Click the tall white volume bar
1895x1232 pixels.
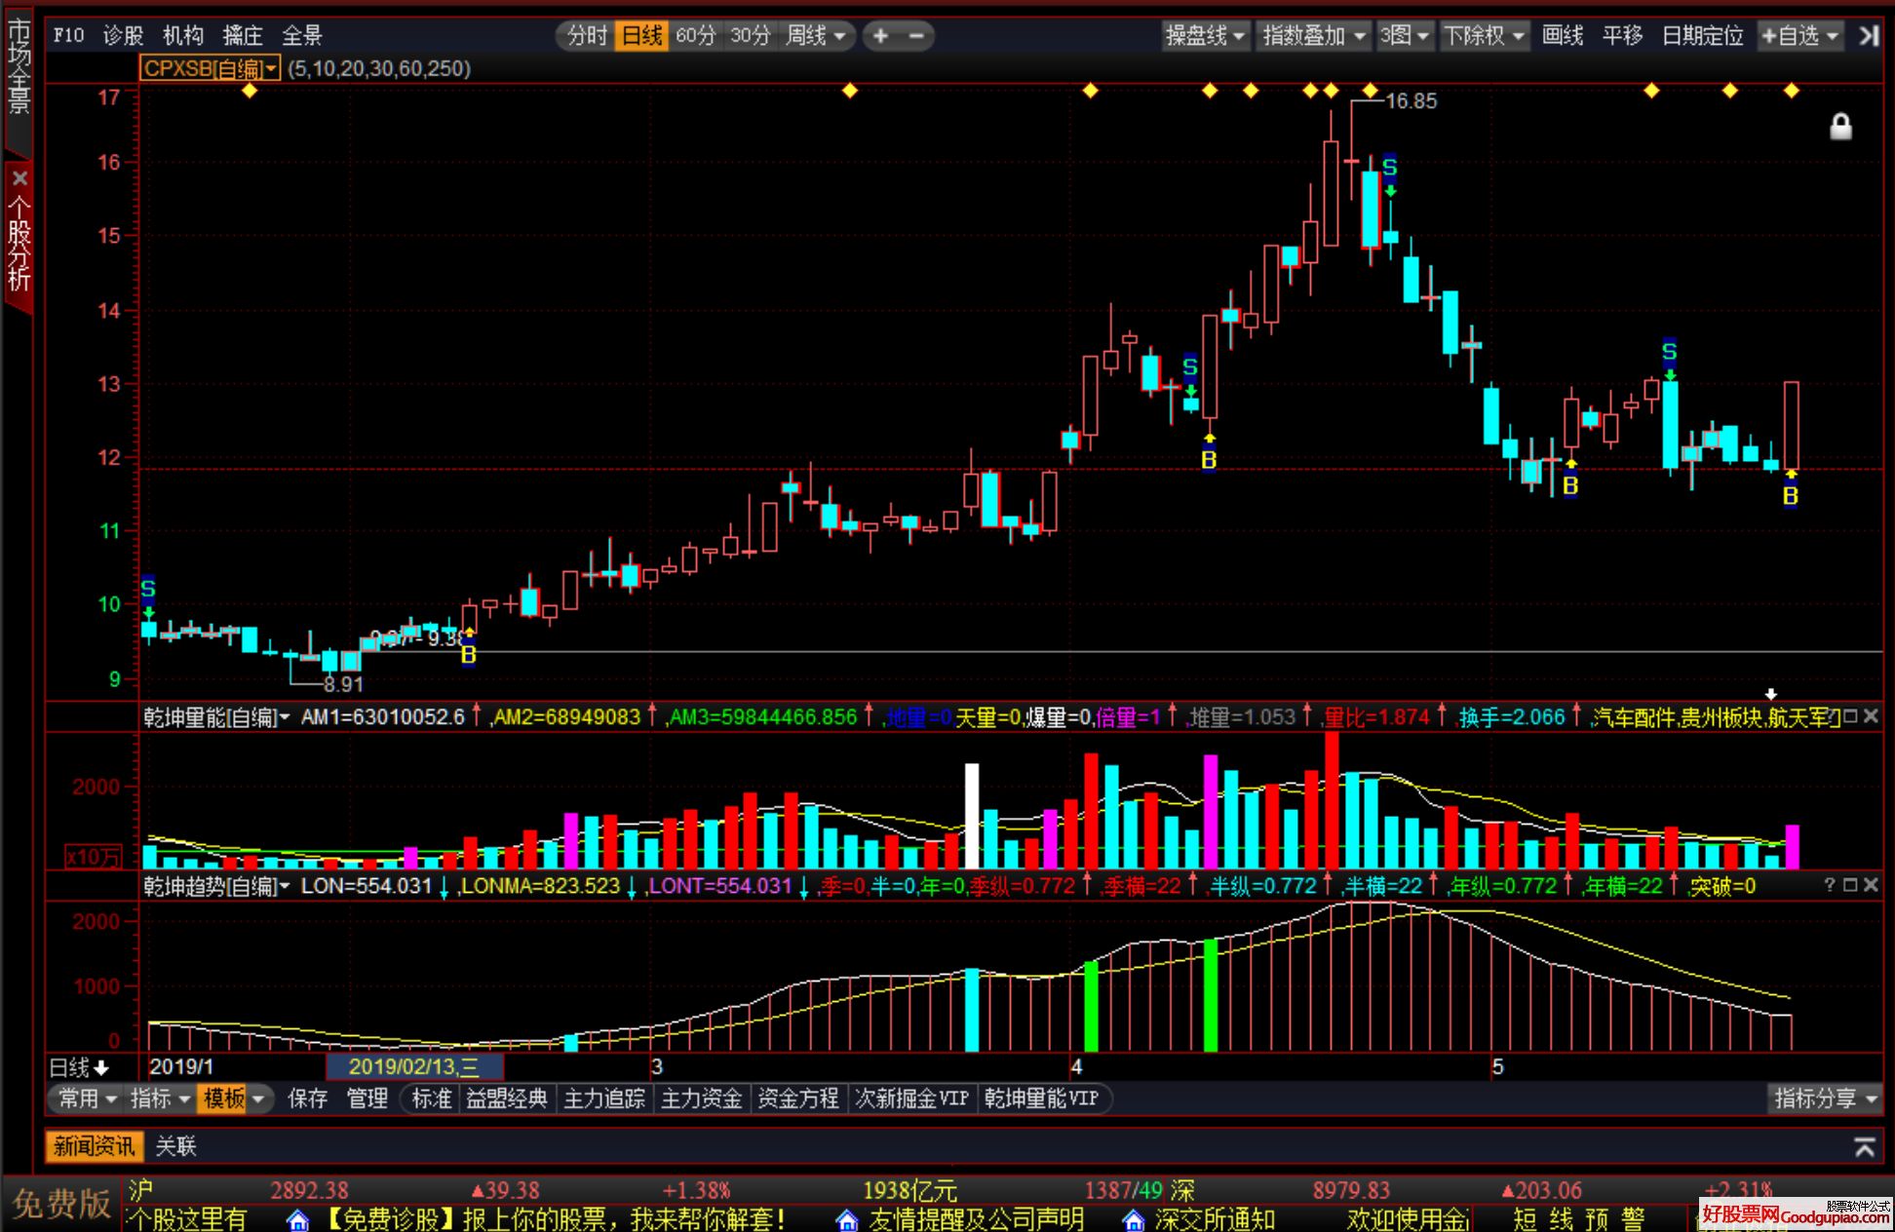point(972,816)
